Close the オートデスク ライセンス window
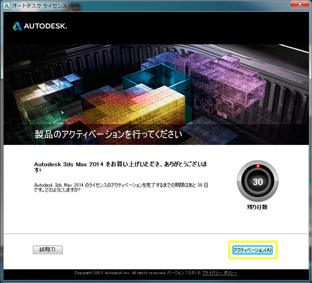This screenshot has width=312, height=283. (300, 4)
